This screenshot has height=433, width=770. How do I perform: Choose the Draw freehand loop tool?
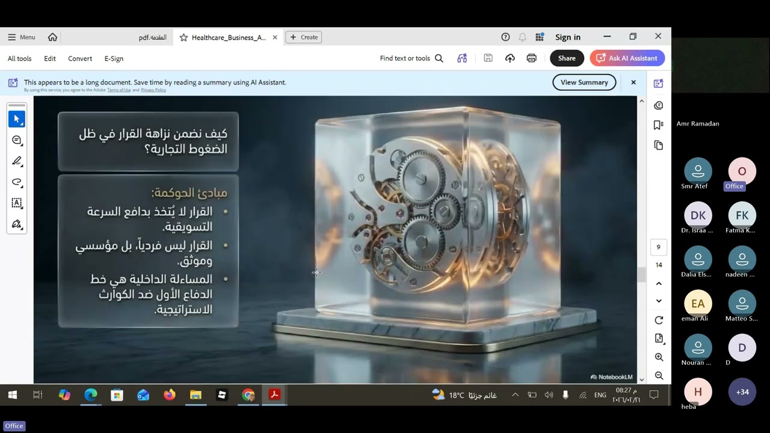17,182
